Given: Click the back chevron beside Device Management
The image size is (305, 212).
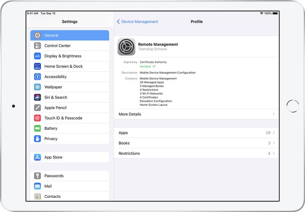Looking at the screenshot, I should (118, 22).
